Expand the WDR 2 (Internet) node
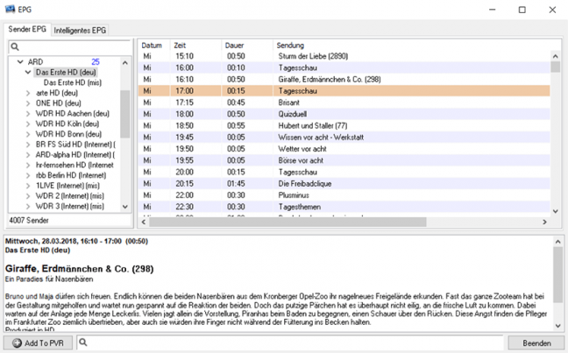This screenshot has width=568, height=353. tap(28, 196)
